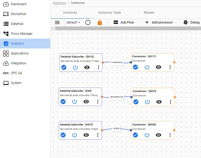Viewport: 201px width, 158px height.
Task: Open Applications from sidebar
Action: coord(25,53)
